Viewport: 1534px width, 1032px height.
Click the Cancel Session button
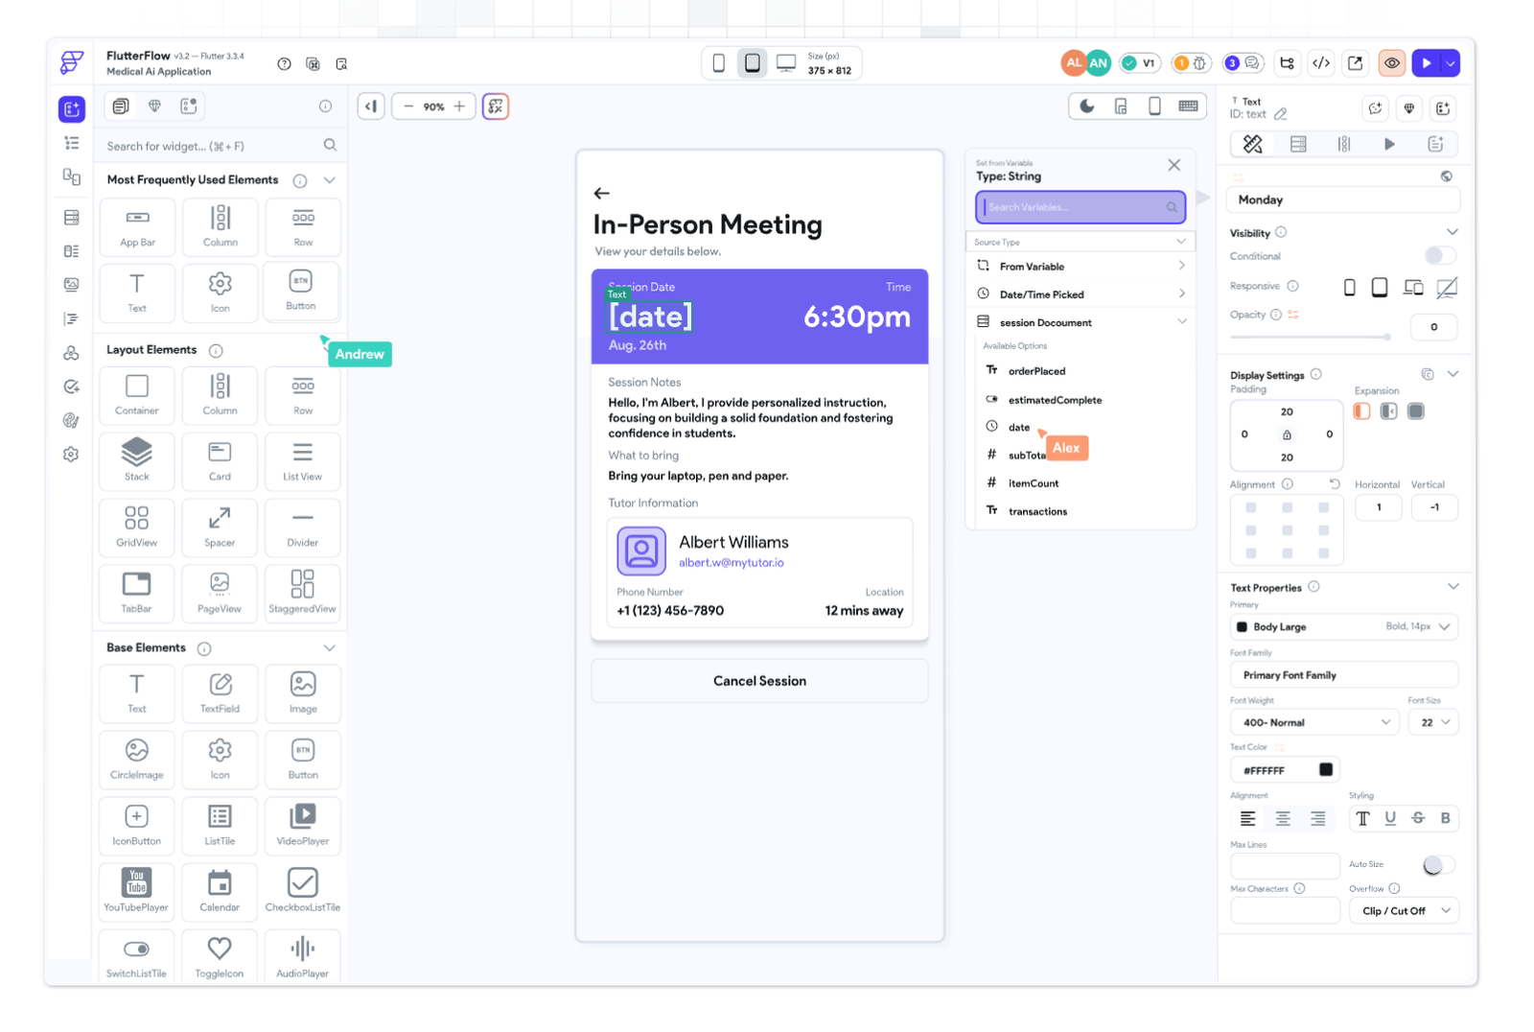(x=759, y=681)
